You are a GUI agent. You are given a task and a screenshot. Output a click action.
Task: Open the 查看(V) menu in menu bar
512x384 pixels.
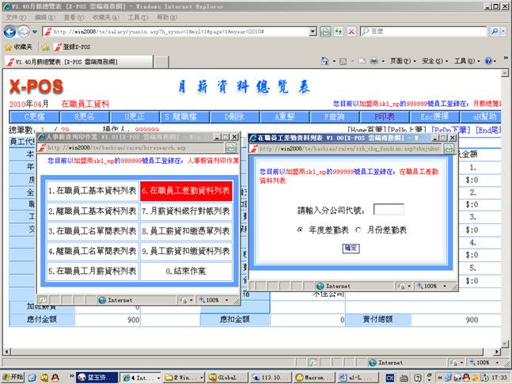point(72,17)
